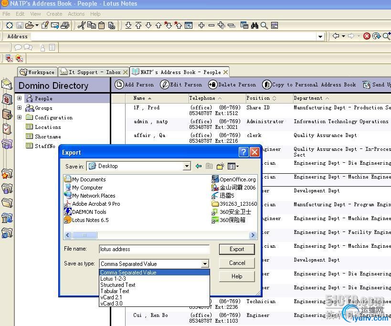The width and height of the screenshot is (391, 326).
Task: Sort by the Name column header
Action: pos(142,98)
